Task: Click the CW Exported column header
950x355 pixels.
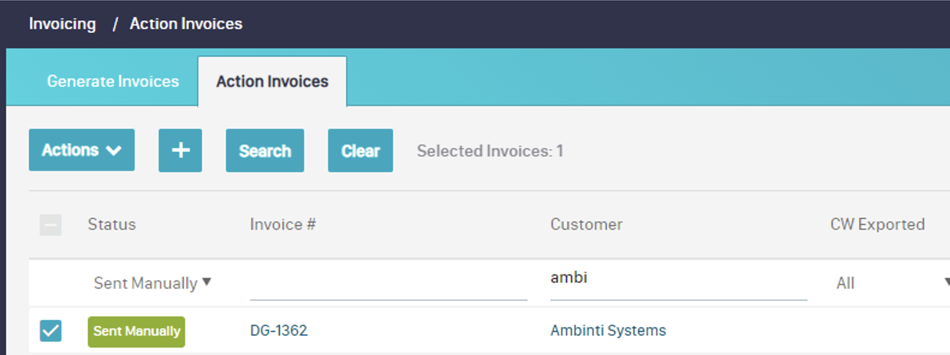Action: 877,224
